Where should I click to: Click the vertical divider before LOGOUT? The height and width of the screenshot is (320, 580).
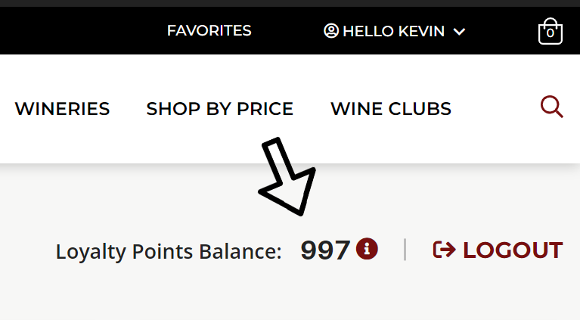click(405, 250)
